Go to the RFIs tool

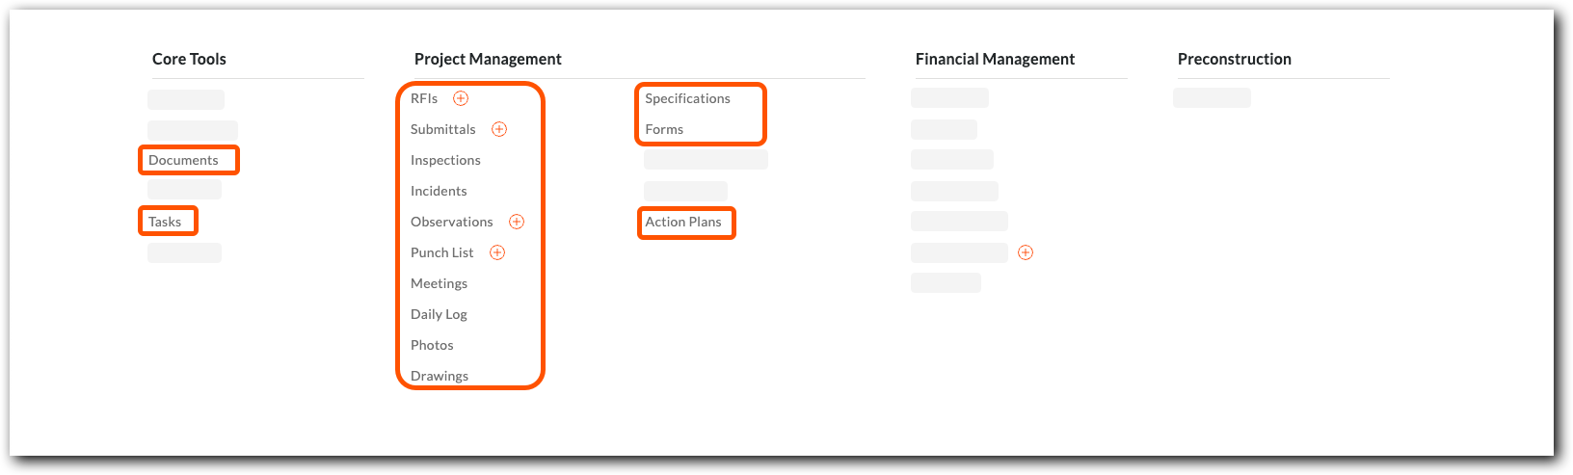(x=424, y=98)
